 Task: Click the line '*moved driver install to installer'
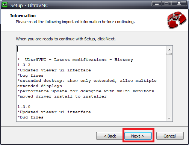coord(62,96)
